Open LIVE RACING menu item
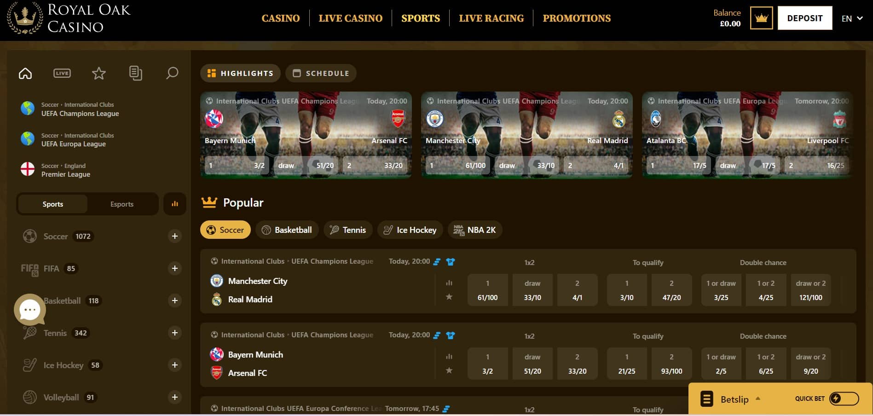Image resolution: width=873 pixels, height=416 pixels. point(491,18)
